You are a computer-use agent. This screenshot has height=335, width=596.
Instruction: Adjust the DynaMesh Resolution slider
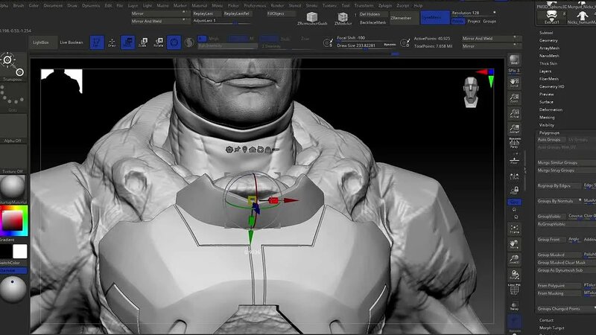(x=474, y=13)
